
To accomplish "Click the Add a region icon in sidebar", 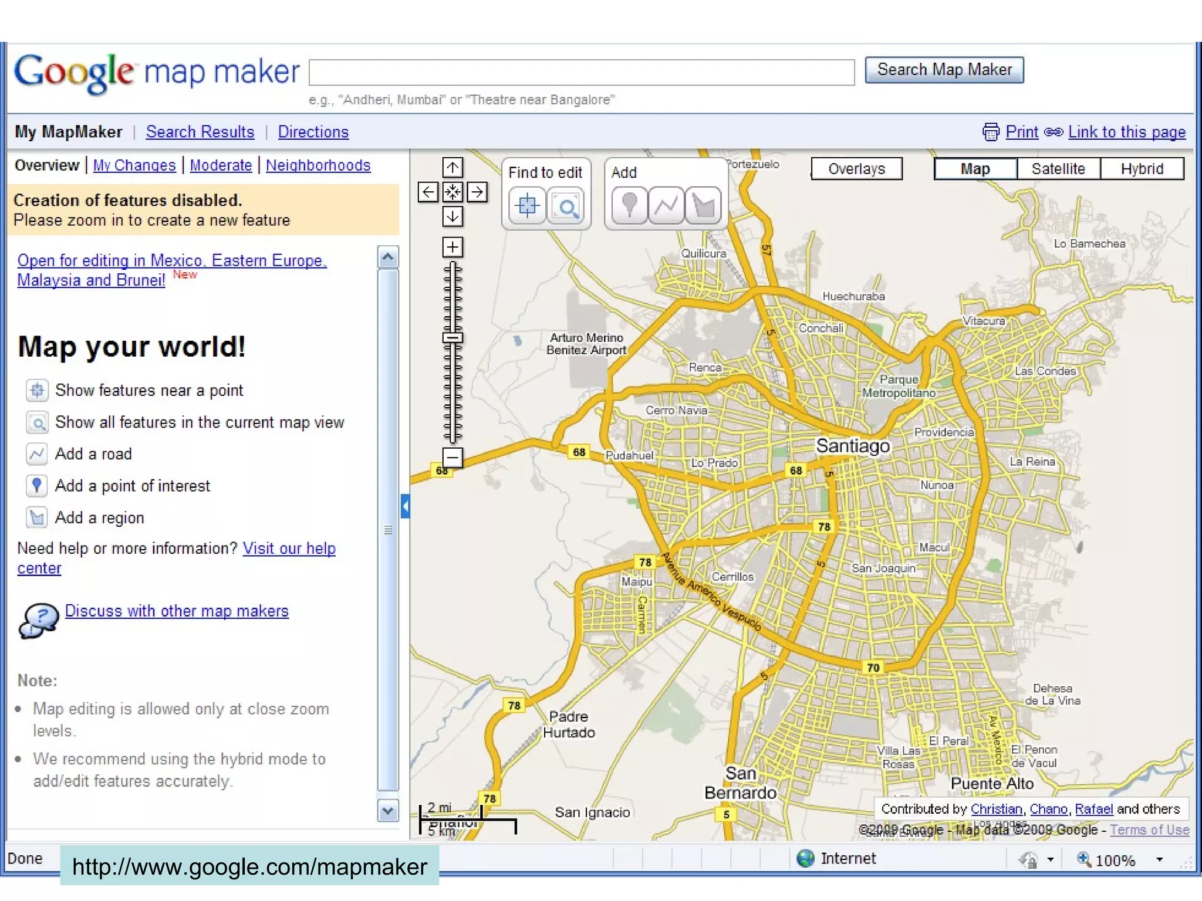I will click(37, 517).
